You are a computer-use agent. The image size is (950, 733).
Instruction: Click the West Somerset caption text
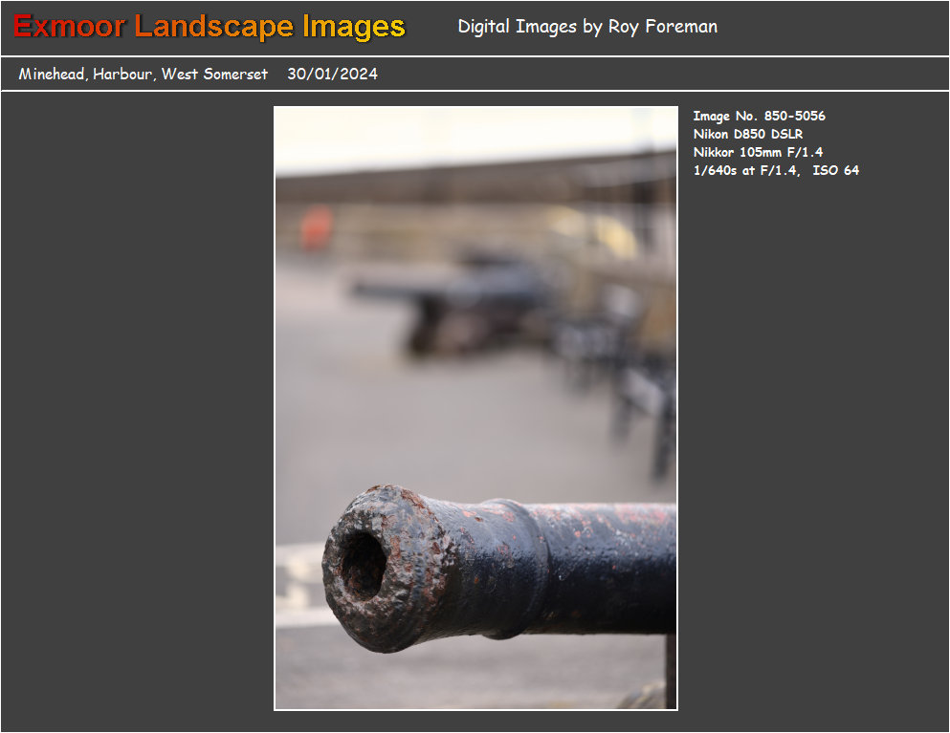pyautogui.click(x=214, y=75)
